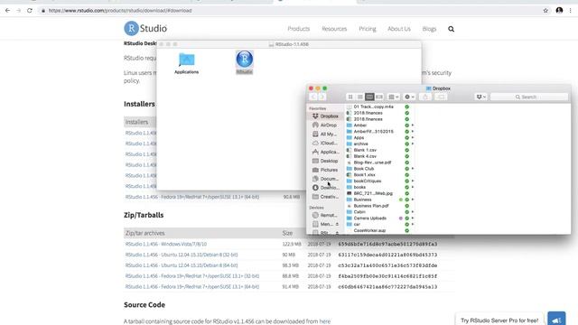Expand the Camera Uploads folder arrow
This screenshot has width=578, height=325.
tap(413, 218)
